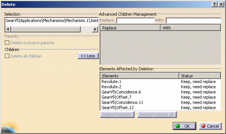Enable Delete exclusive parents checkbox
This screenshot has width=226, height=134.
7,42
